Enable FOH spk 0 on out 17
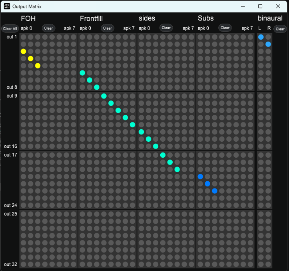Viewport: 289px width, 271px height. 24,155
